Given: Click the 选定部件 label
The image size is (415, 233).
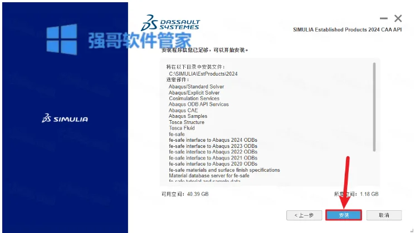Looking at the screenshot, I should pos(178,80).
